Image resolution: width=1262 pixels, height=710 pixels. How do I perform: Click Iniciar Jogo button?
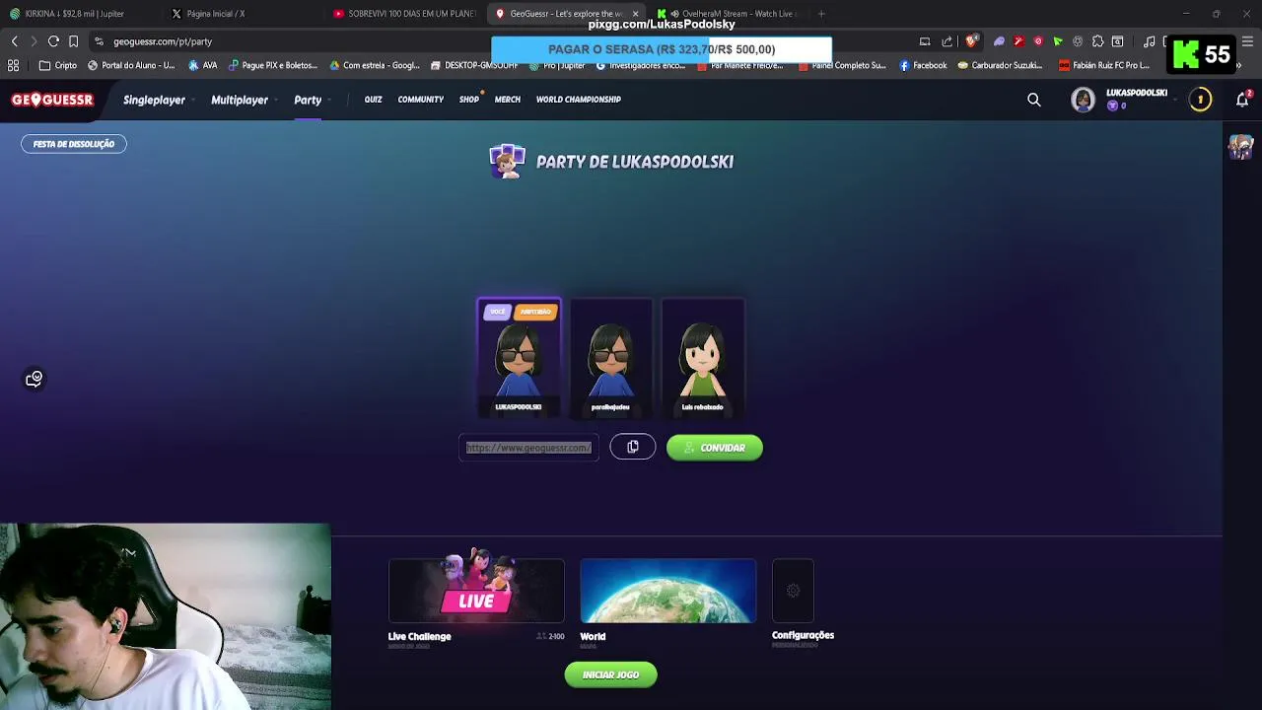[611, 674]
